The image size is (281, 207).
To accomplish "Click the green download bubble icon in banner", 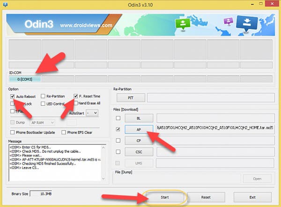I will pyautogui.click(x=183, y=24).
